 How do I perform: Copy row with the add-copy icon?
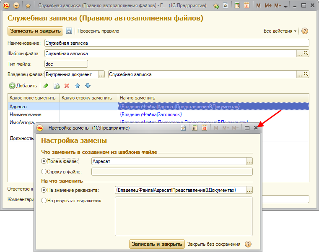point(57,86)
